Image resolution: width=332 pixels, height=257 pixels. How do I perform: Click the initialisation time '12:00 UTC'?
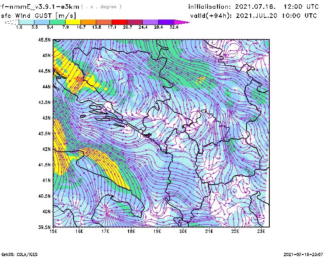301,7
